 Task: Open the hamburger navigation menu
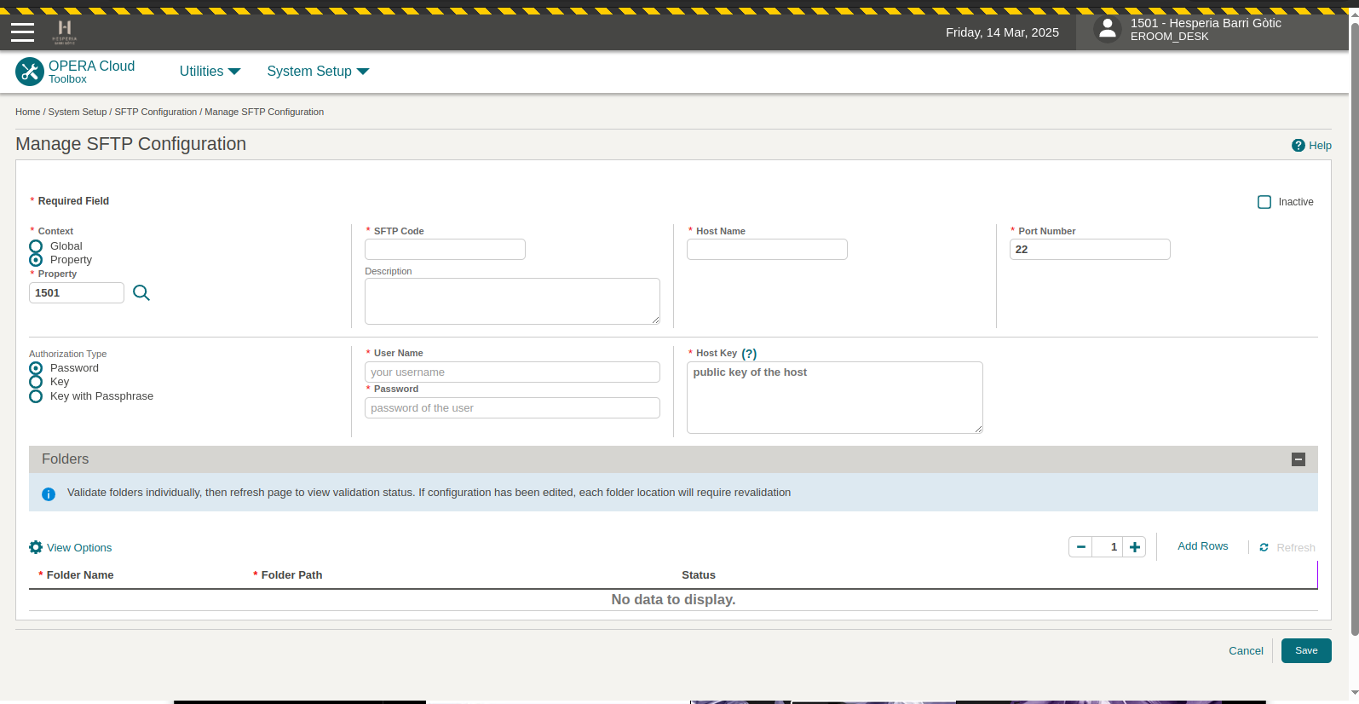tap(23, 32)
